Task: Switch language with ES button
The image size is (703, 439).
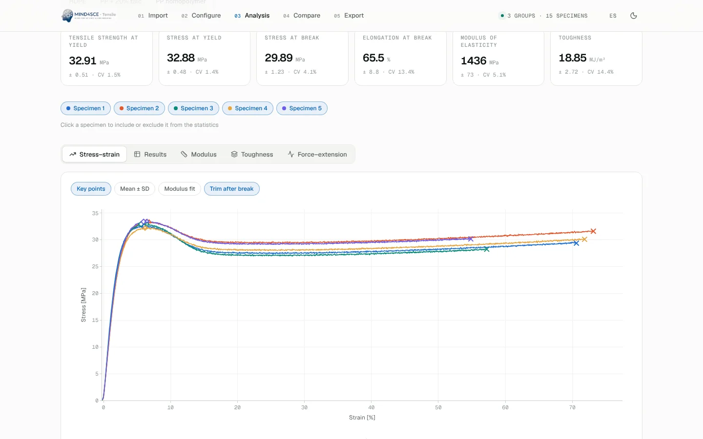Action: (613, 16)
